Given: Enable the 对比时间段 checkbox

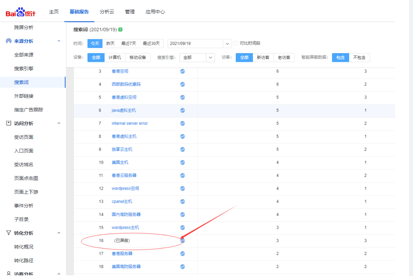Looking at the screenshot, I should pyautogui.click(x=236, y=44).
